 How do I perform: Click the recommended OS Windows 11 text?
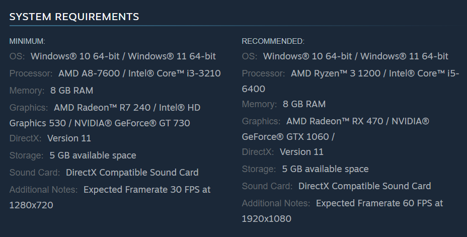404,56
